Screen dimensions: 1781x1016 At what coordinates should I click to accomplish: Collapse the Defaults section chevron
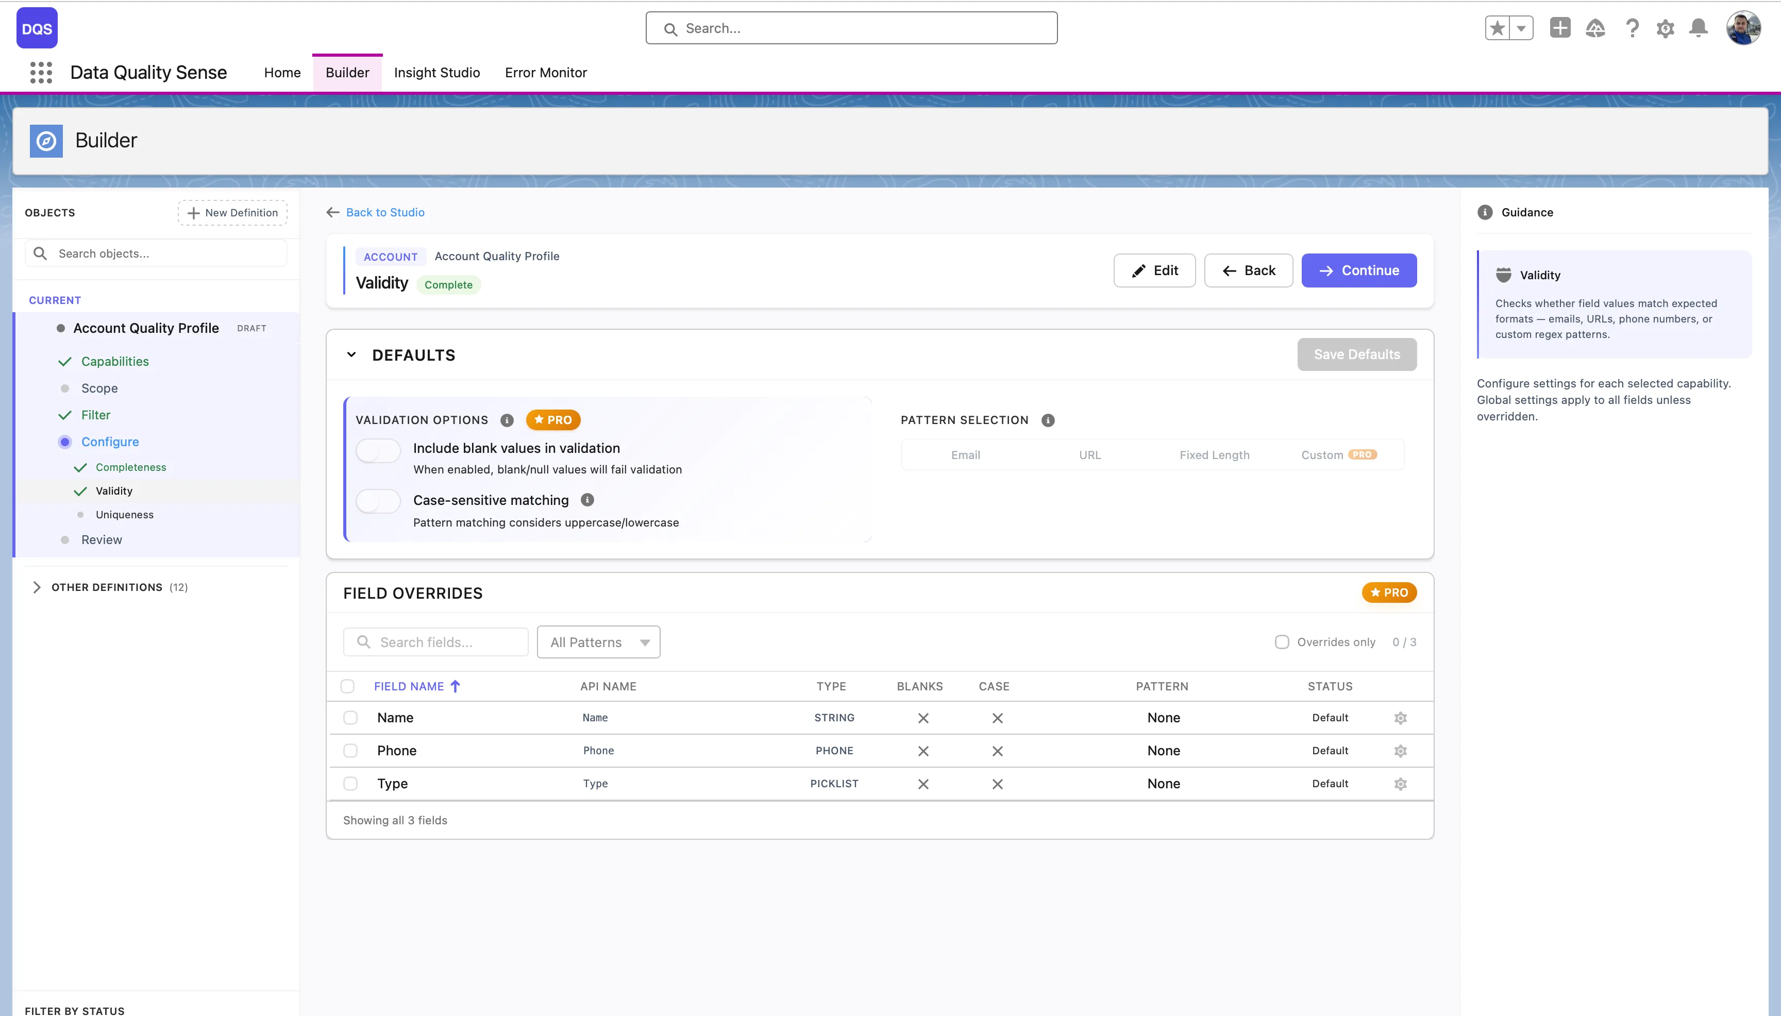pos(352,354)
